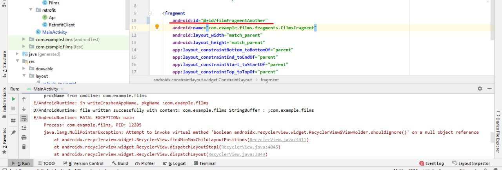
Task: Click the ConstraintLayout breadcrumb
Action: coord(203,80)
